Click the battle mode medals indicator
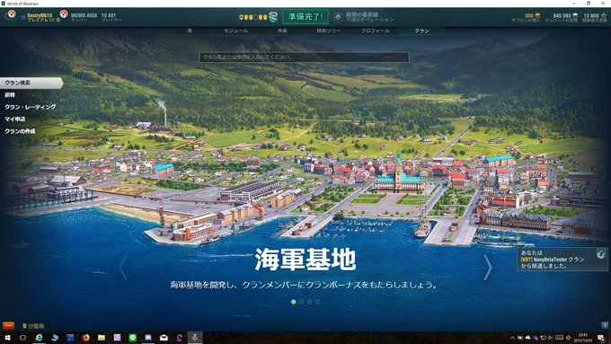Image resolution: width=611 pixels, height=344 pixels. [x=252, y=17]
